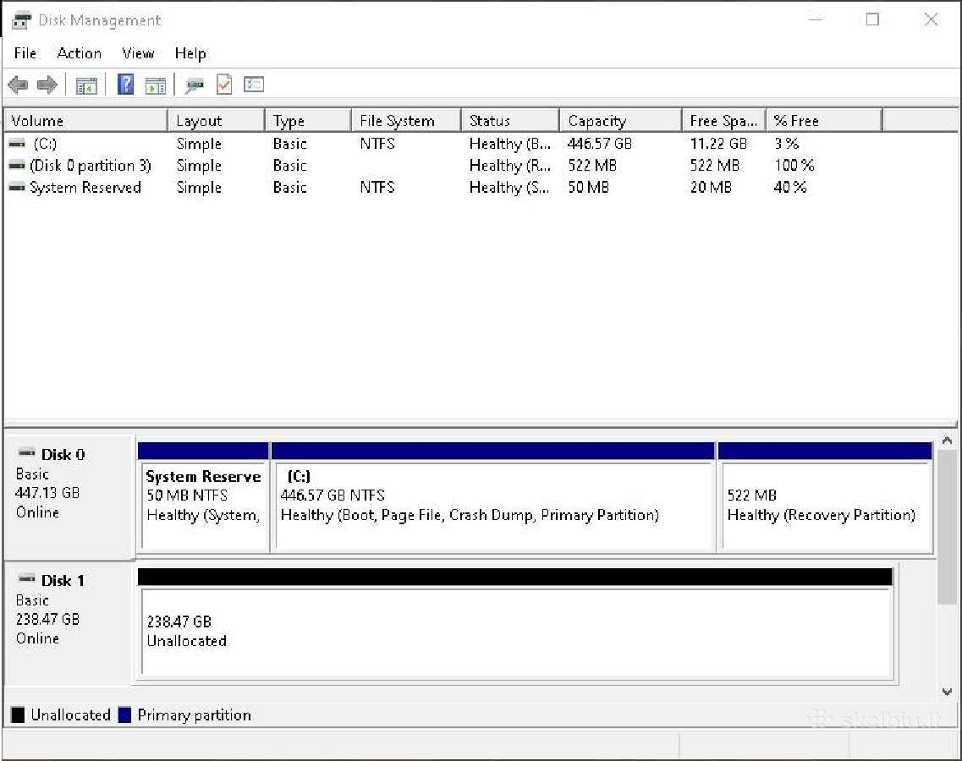Click the drive icon beside the System Reserved volume row
Screen dimensions: 962x761
[17, 188]
